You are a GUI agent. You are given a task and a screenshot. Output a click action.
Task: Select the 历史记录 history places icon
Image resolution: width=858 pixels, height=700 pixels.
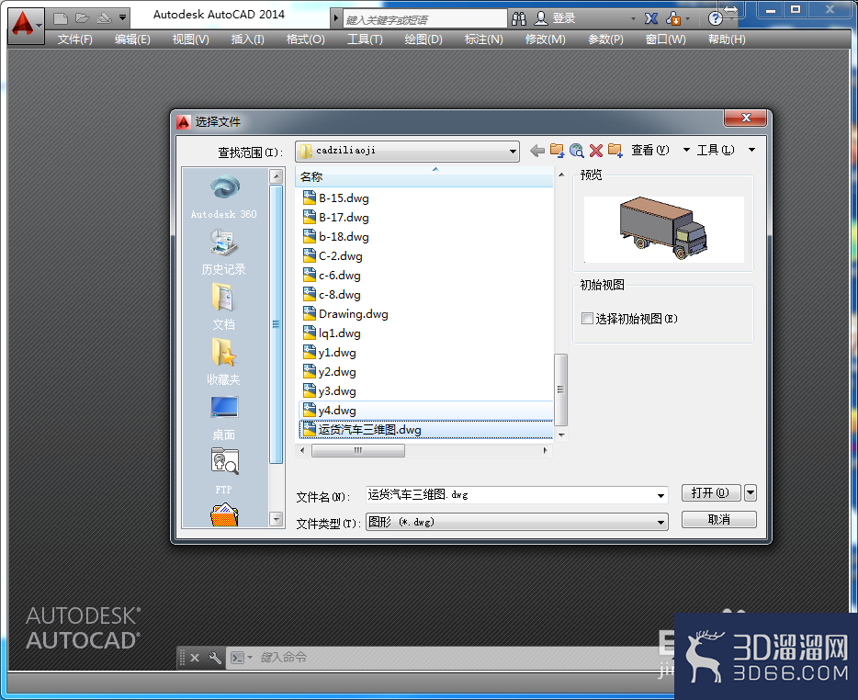click(x=224, y=253)
